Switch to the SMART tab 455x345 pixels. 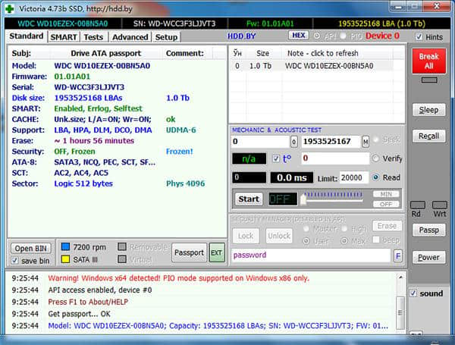point(64,36)
